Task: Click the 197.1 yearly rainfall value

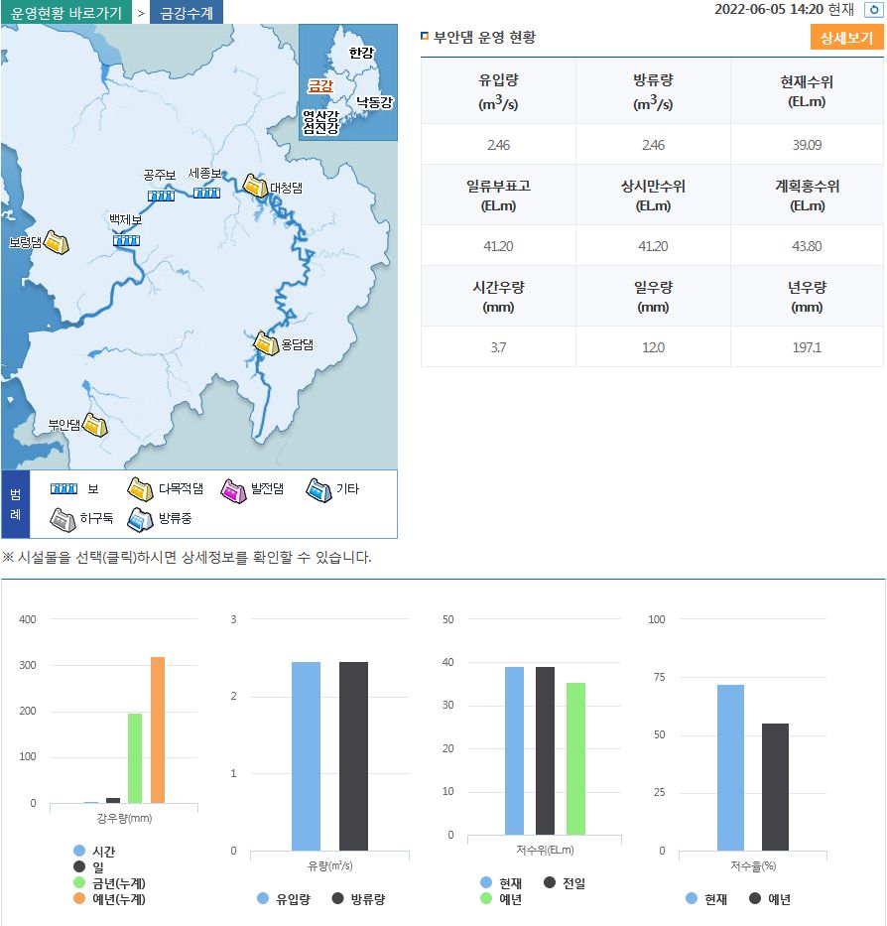Action: [x=807, y=347]
